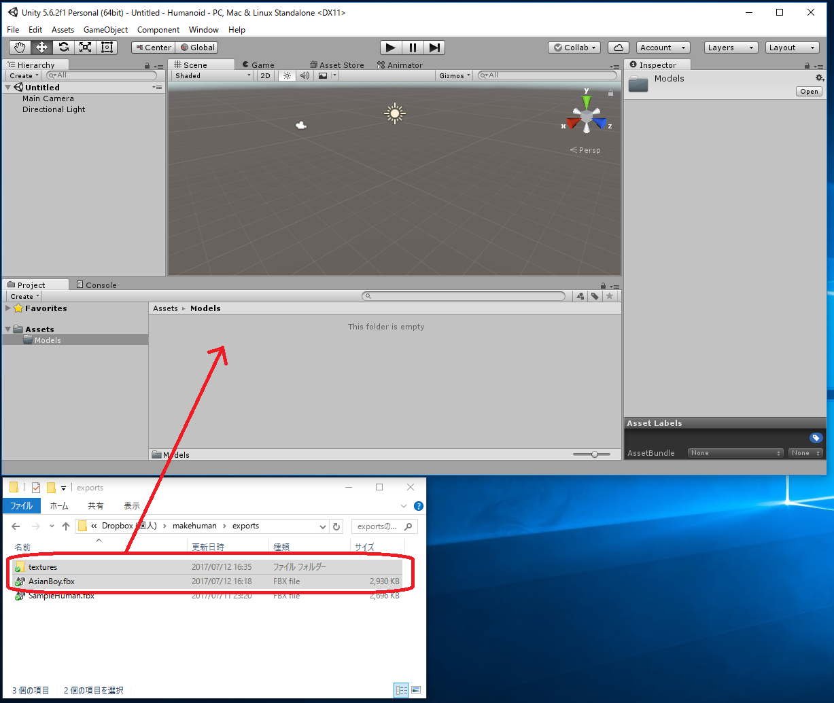Adjust the Project icon size slider
Image resolution: width=834 pixels, height=703 pixels.
pos(595,454)
